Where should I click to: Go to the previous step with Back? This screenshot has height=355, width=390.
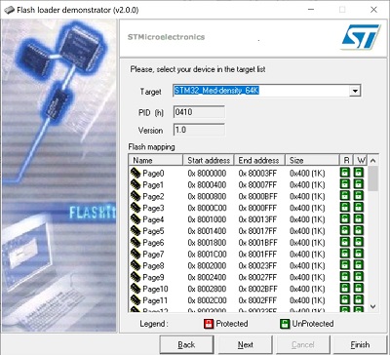click(x=186, y=344)
